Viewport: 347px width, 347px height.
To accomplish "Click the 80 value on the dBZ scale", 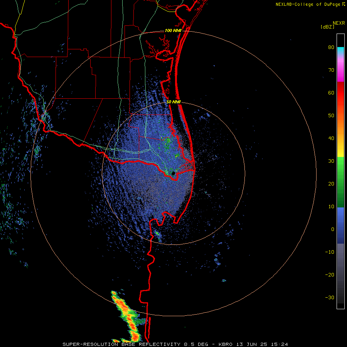I will 331,47.
